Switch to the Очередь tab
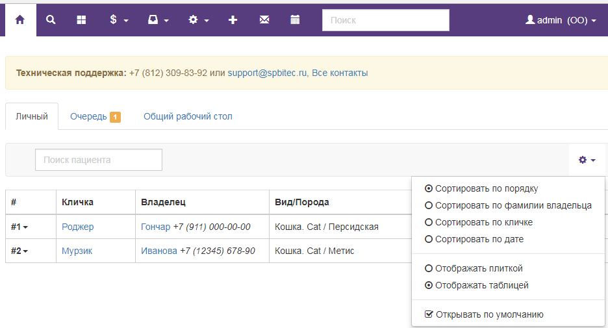Viewport: 608px width, 328px height. pos(95,116)
